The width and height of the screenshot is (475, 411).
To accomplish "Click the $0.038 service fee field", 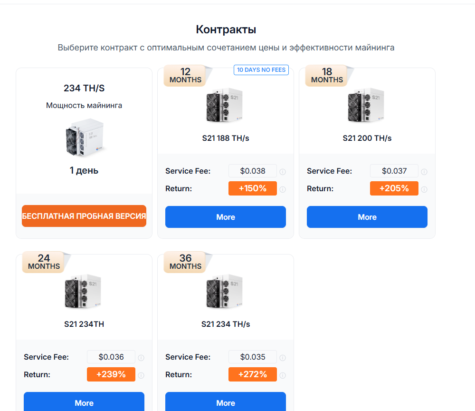I will click(x=253, y=171).
